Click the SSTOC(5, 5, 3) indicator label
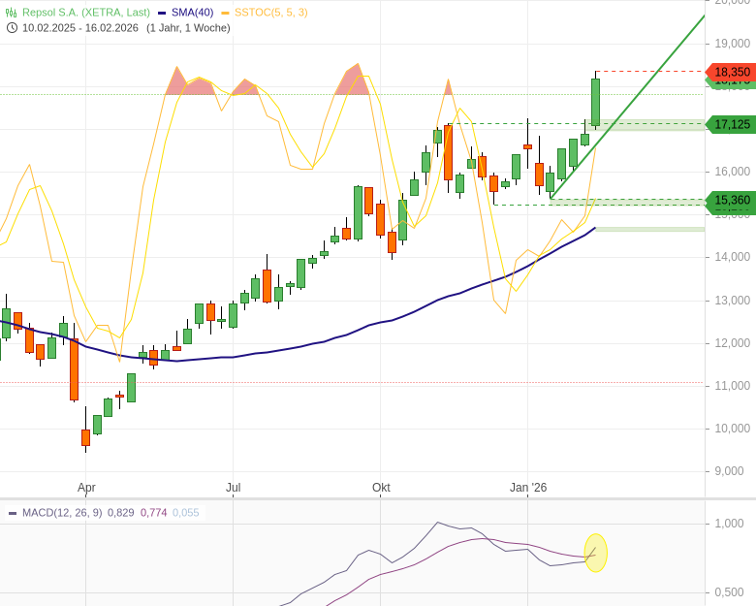 click(x=270, y=13)
